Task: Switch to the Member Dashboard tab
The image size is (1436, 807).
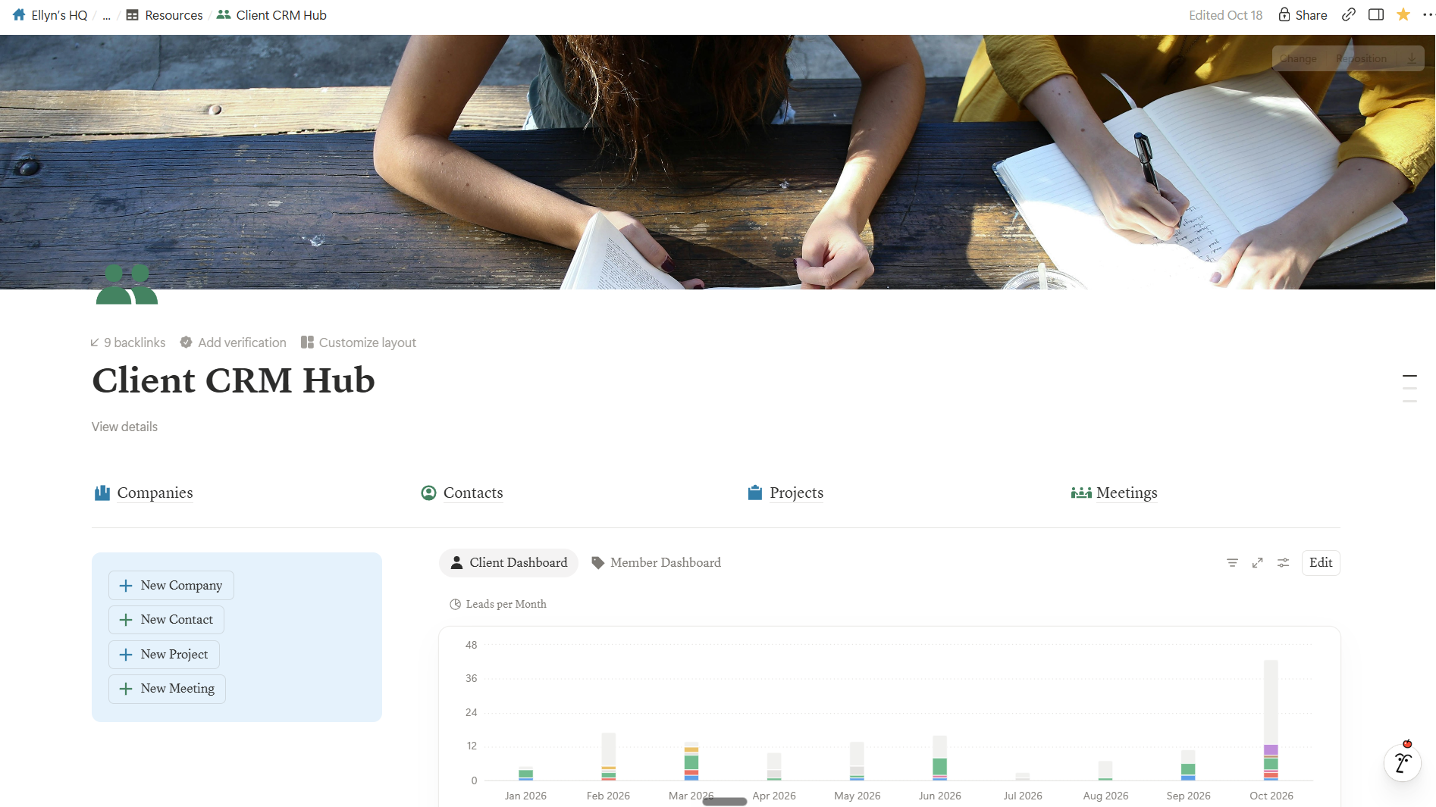Action: [657, 563]
